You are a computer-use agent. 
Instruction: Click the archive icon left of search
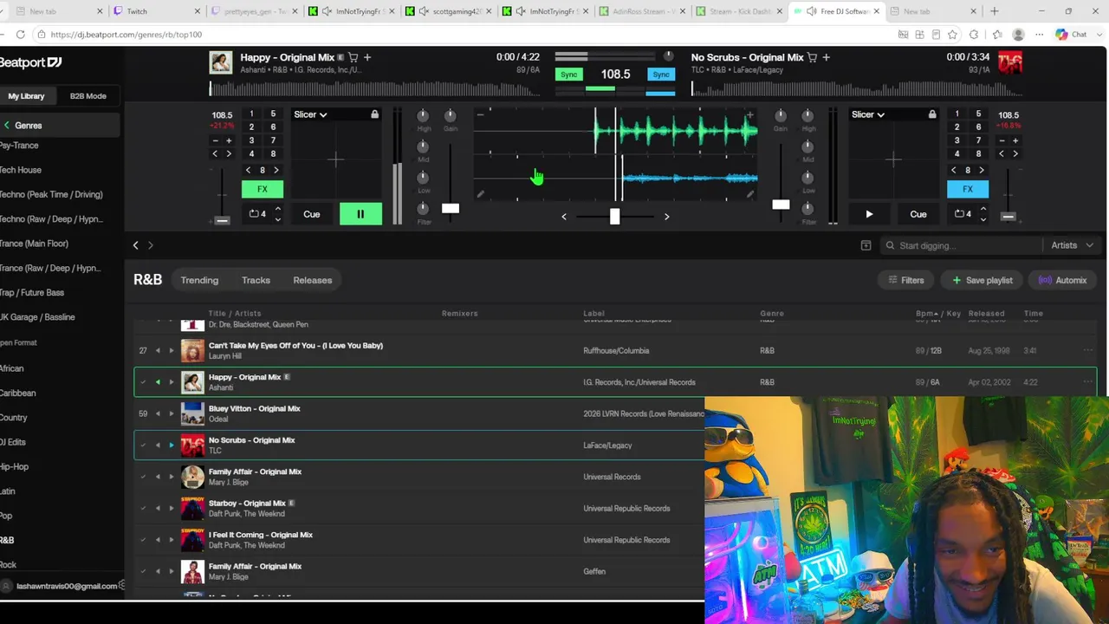[866, 245]
